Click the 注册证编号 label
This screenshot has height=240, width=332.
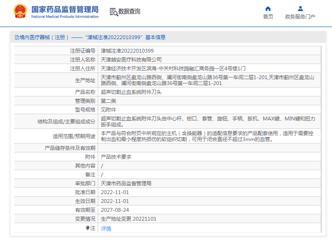tap(83, 51)
